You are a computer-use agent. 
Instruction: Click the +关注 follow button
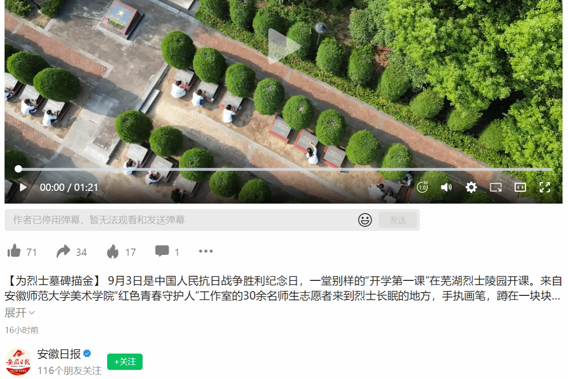[125, 362]
